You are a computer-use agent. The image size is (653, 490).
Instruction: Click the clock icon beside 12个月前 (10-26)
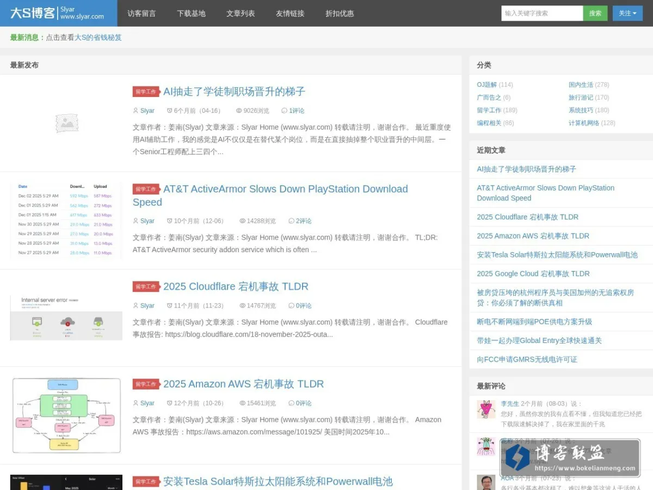click(x=170, y=403)
